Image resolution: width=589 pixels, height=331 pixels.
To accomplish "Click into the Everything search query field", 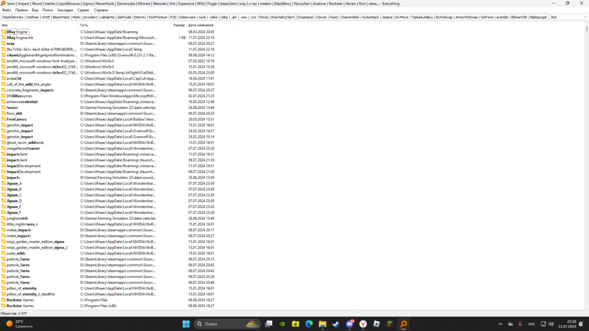I will pos(274,17).
